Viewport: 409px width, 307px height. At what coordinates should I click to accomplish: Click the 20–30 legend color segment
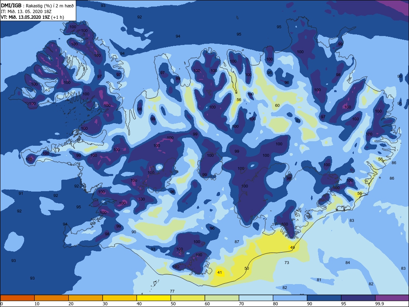(85, 298)
